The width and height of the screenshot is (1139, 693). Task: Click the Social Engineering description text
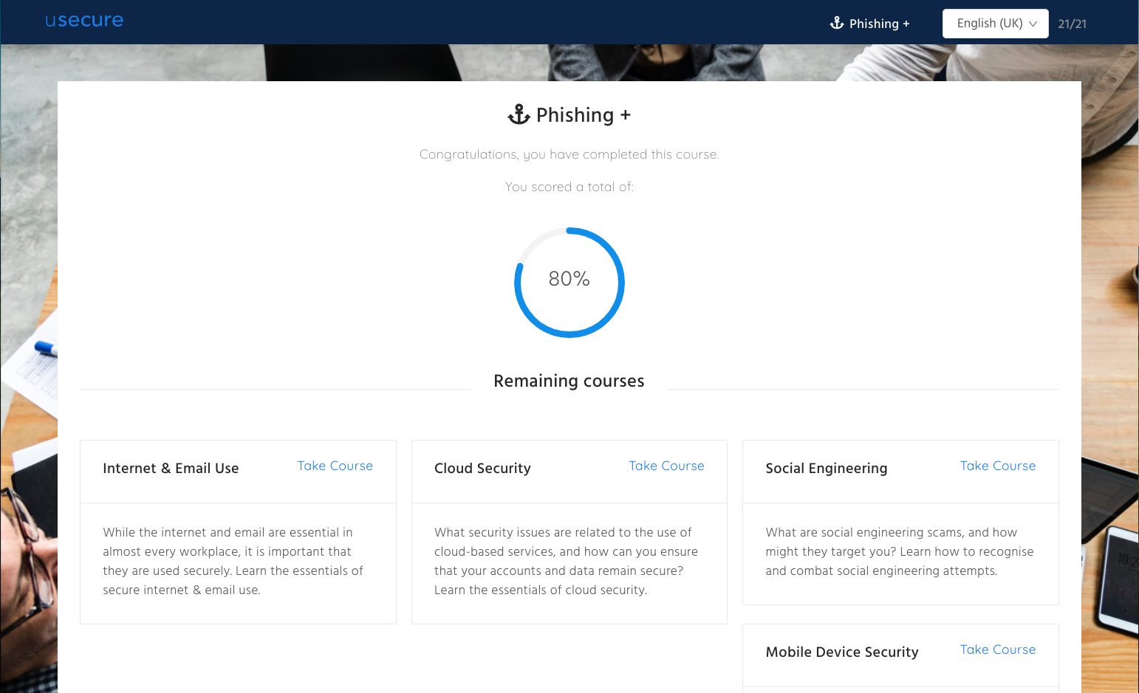pos(900,551)
